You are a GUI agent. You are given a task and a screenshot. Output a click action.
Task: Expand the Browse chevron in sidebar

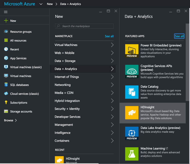16,120
